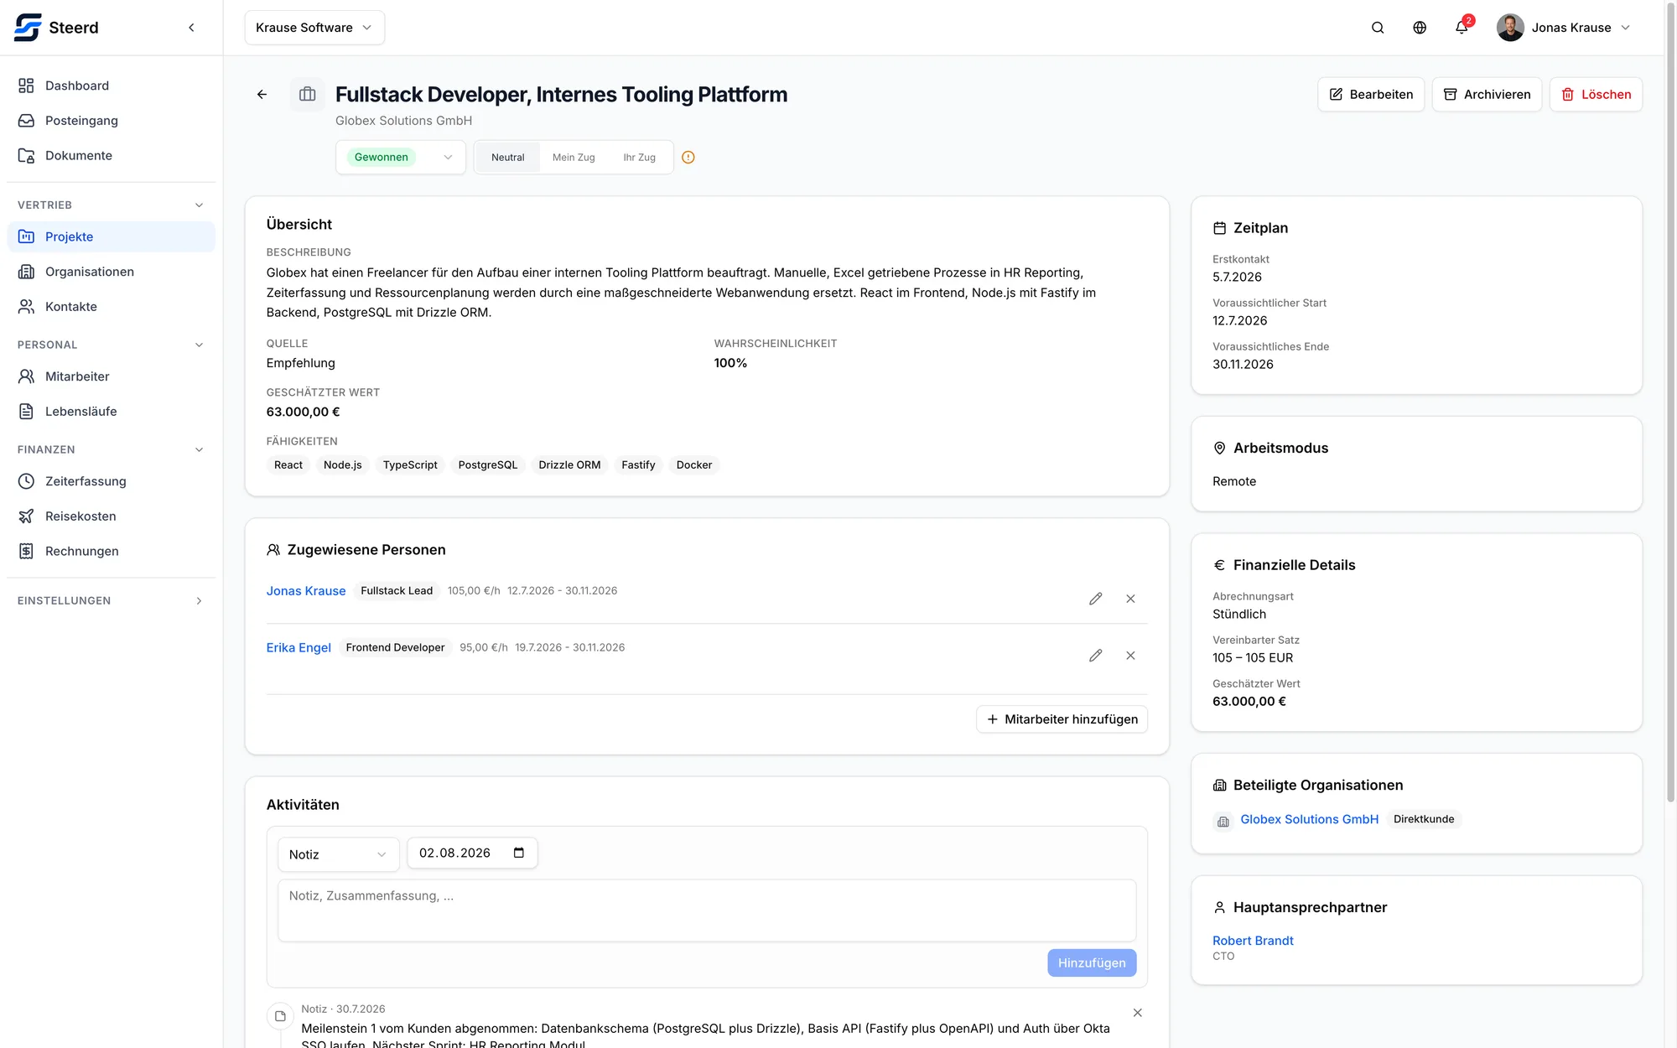Click the Drizzle ORM skill tag
The height and width of the screenshot is (1048, 1677).
(x=569, y=465)
